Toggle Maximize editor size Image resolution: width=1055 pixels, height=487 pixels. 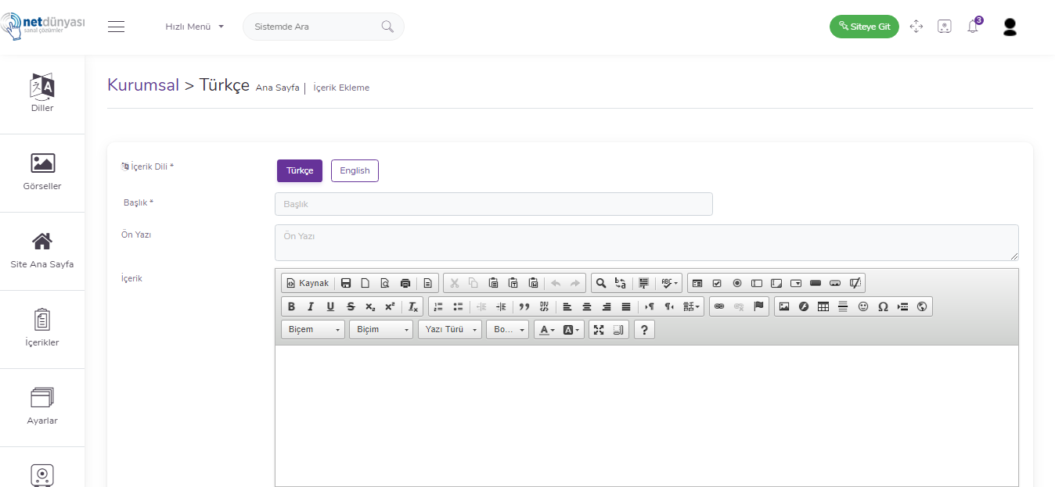click(x=599, y=330)
